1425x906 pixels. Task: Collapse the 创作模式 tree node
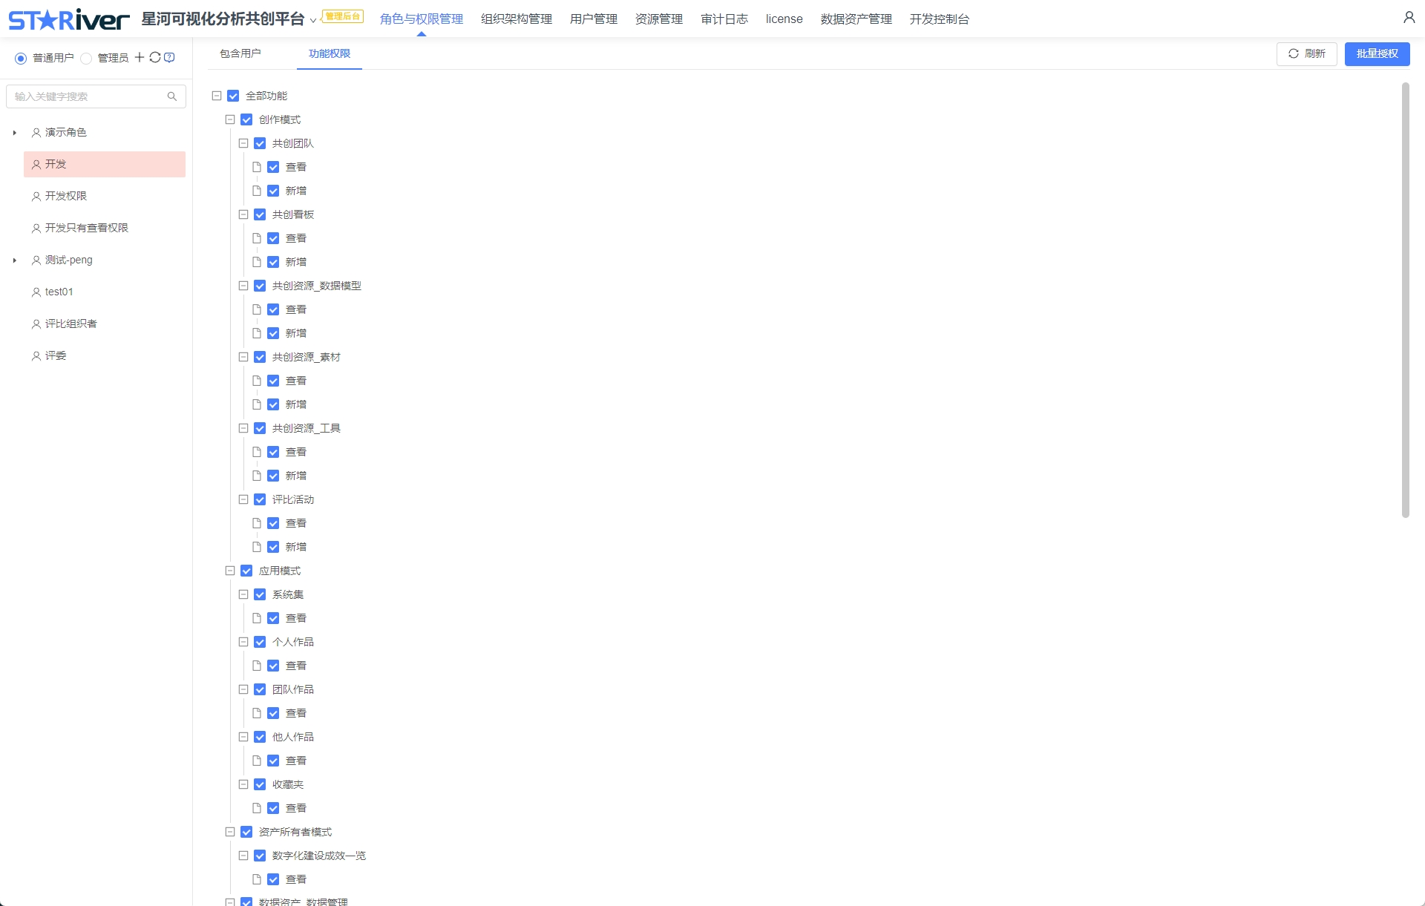tap(230, 119)
